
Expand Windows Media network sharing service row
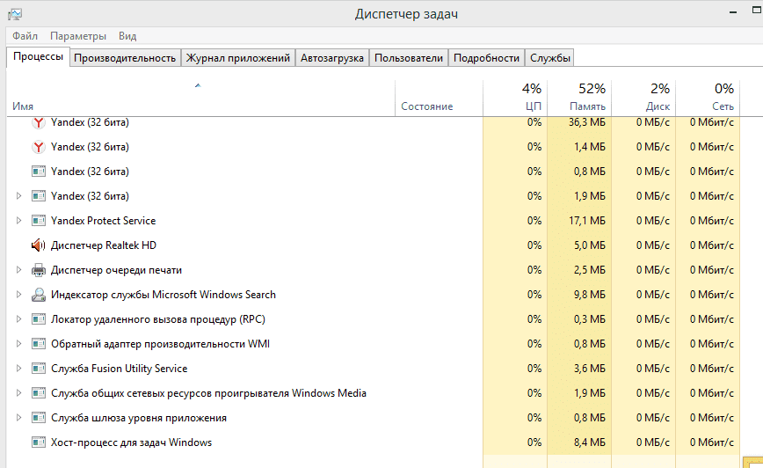[x=18, y=393]
